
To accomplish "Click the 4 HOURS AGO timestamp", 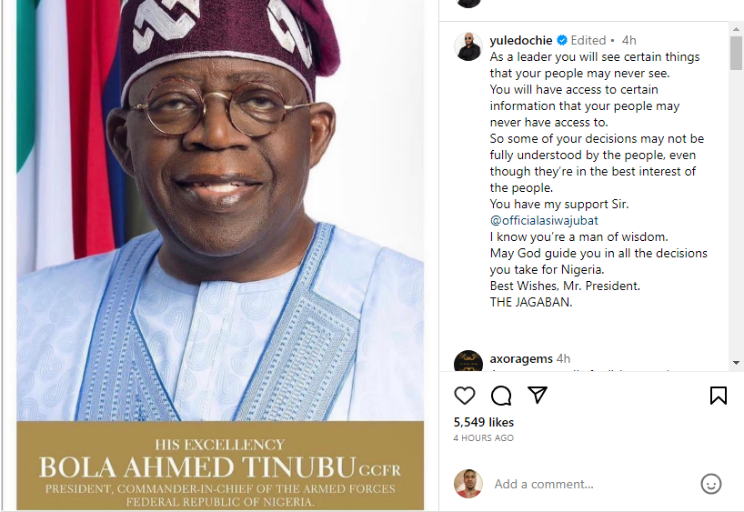I will click(x=484, y=438).
